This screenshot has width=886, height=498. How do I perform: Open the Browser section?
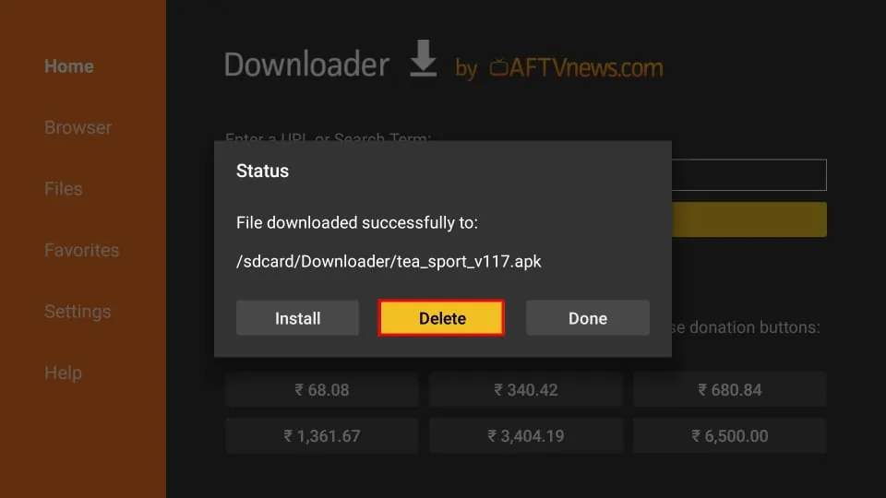tap(78, 127)
